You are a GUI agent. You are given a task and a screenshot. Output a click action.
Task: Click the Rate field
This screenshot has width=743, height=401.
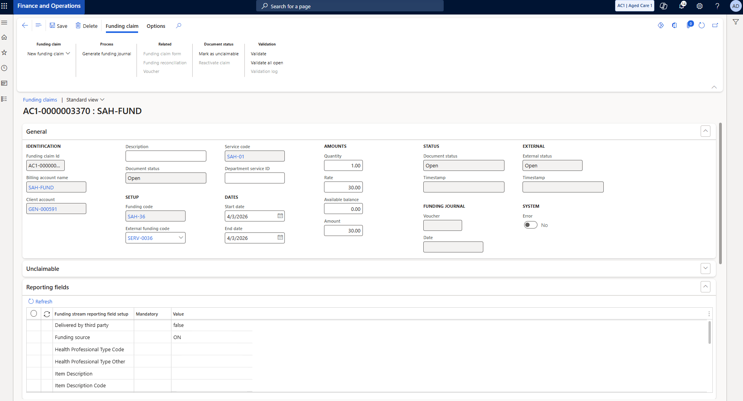343,187
